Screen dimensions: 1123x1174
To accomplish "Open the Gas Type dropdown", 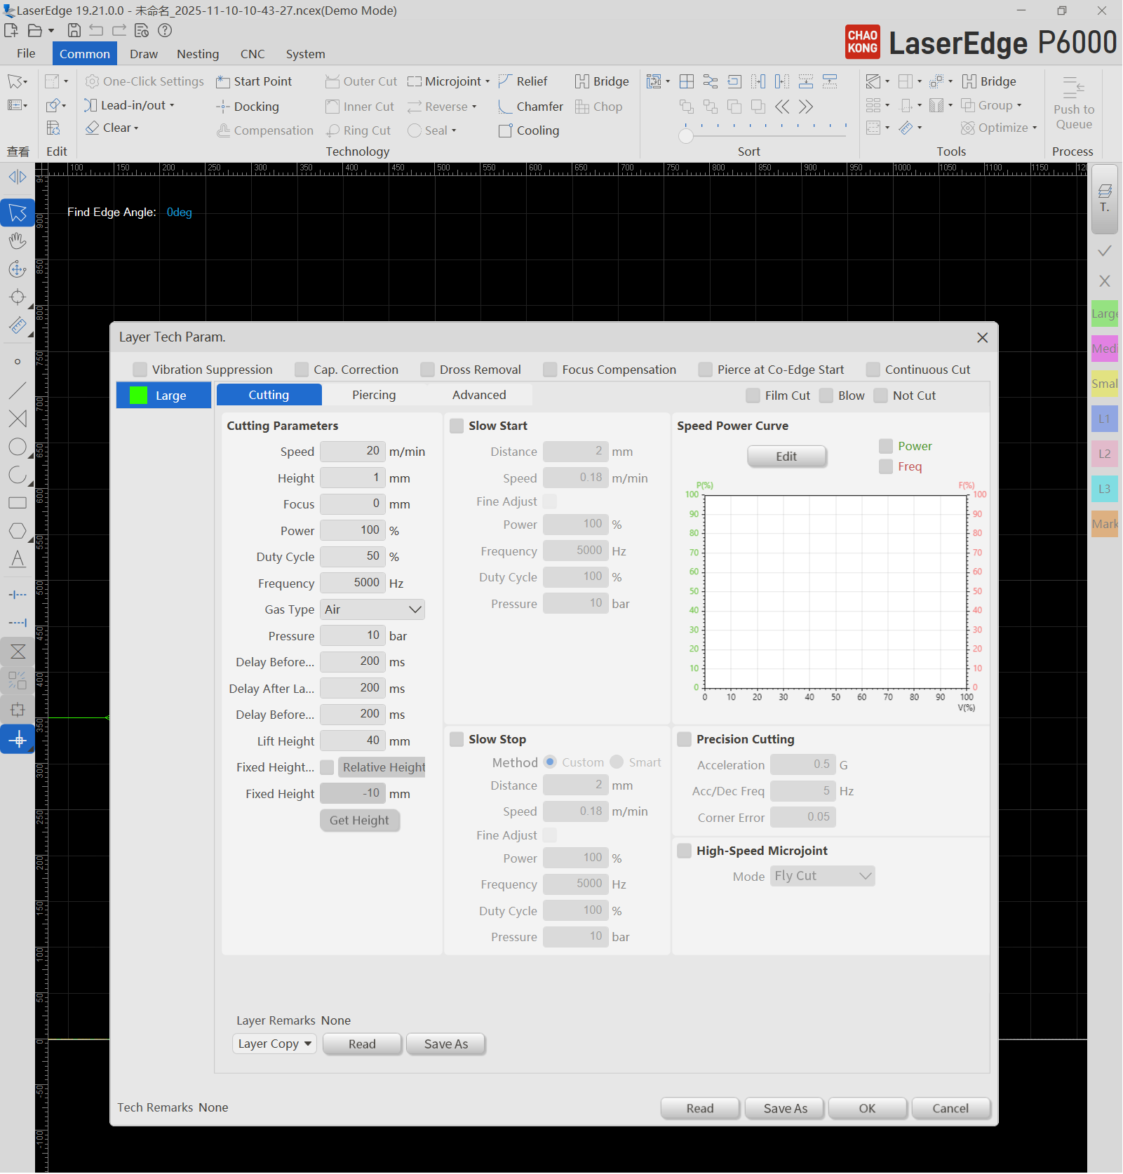I will [372, 609].
